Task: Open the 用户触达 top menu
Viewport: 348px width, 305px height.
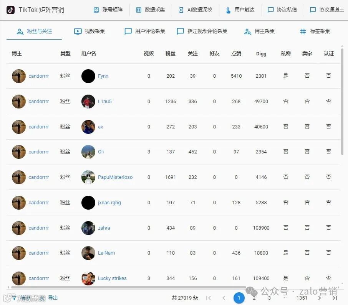Action: 240,10
